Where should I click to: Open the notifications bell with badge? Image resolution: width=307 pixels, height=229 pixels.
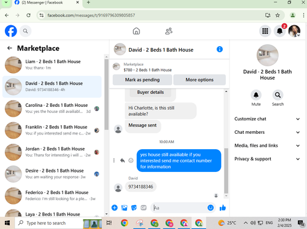click(x=280, y=31)
